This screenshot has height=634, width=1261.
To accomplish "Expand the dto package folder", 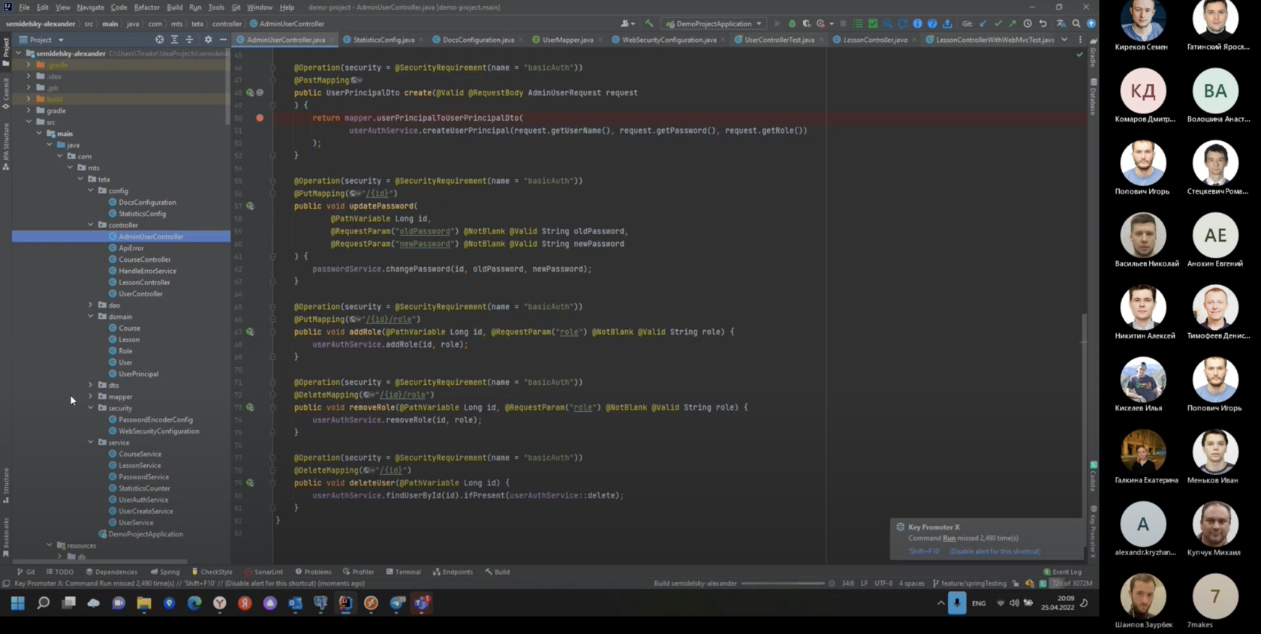I will [91, 385].
